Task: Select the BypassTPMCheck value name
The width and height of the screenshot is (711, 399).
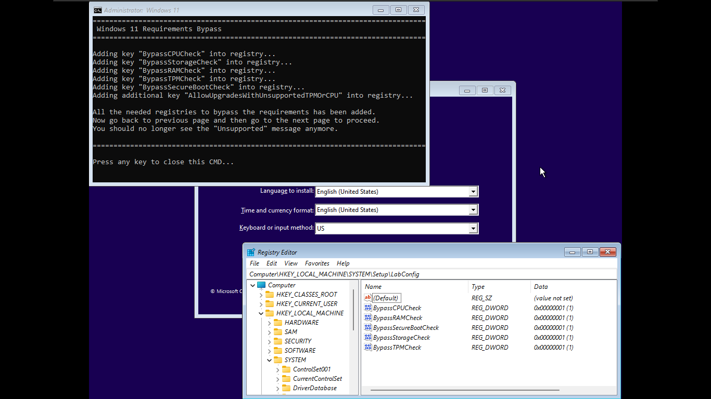Action: tap(397, 347)
